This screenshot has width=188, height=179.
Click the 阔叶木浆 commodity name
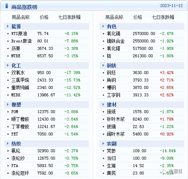point(116,134)
